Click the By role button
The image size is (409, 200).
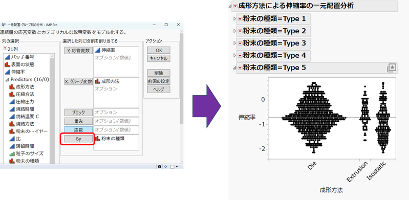[78, 139]
